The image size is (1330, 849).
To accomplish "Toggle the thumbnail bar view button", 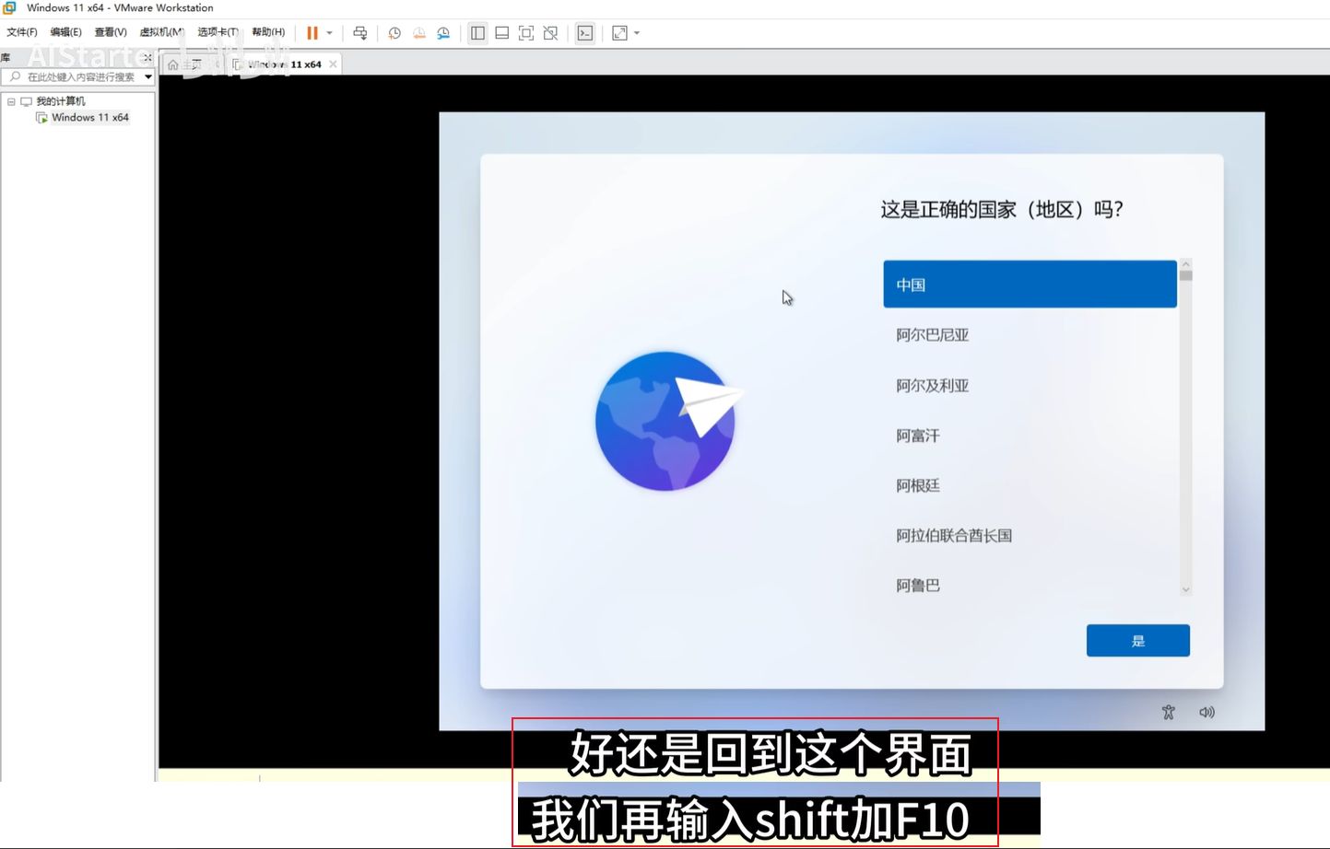I will (x=502, y=33).
